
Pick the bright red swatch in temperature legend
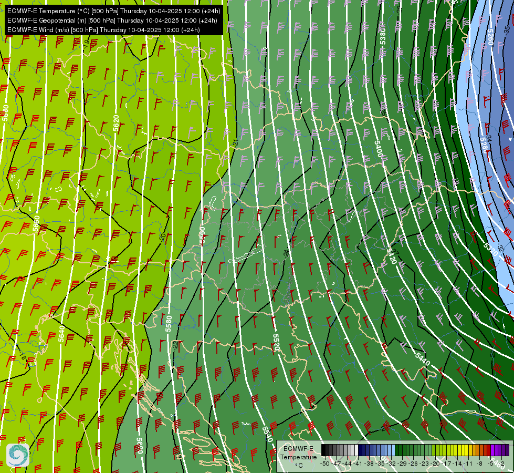[489, 450]
